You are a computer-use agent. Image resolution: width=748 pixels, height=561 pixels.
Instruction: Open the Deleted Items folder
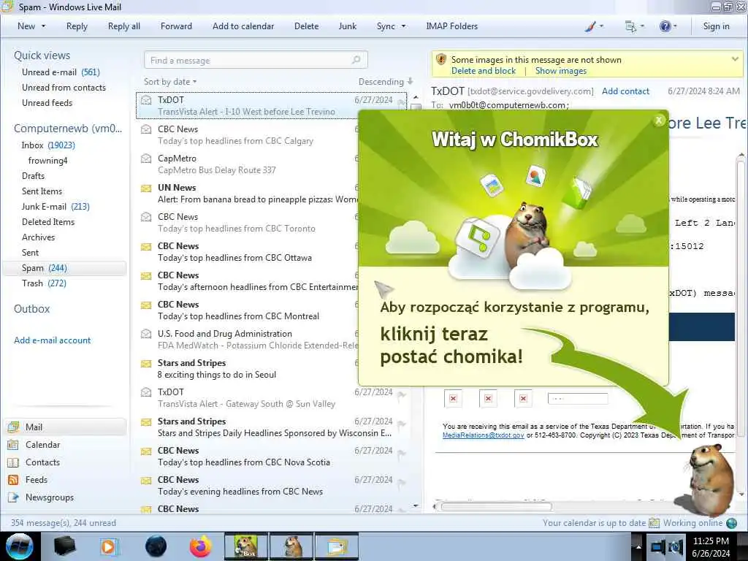[48, 222]
